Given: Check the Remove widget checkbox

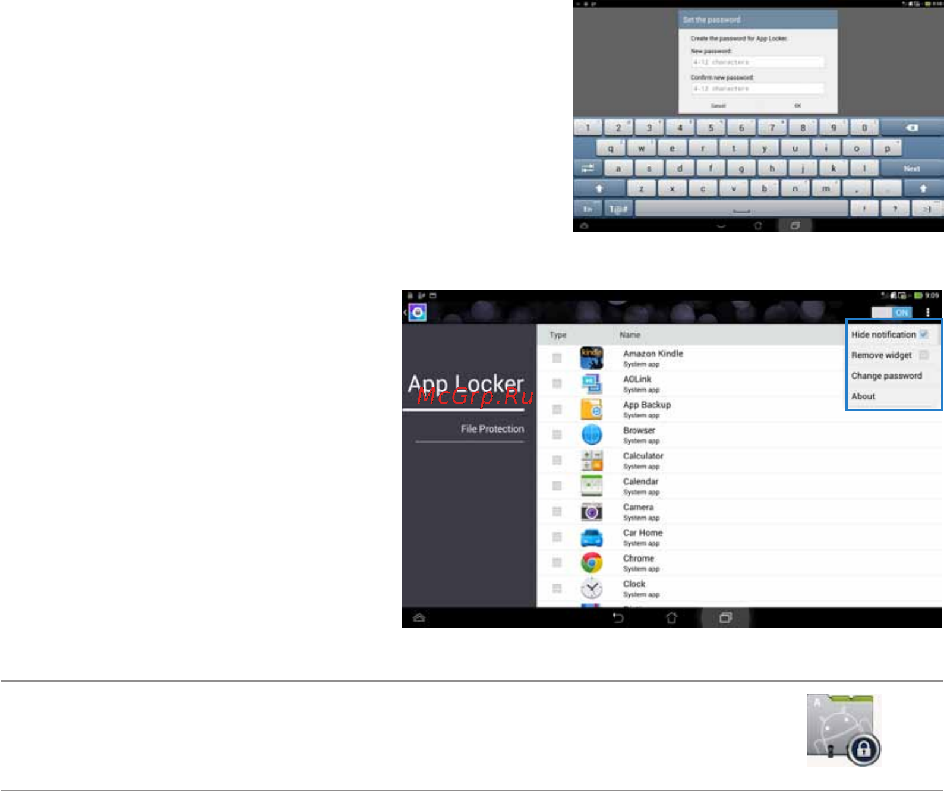Looking at the screenshot, I should coord(924,355).
